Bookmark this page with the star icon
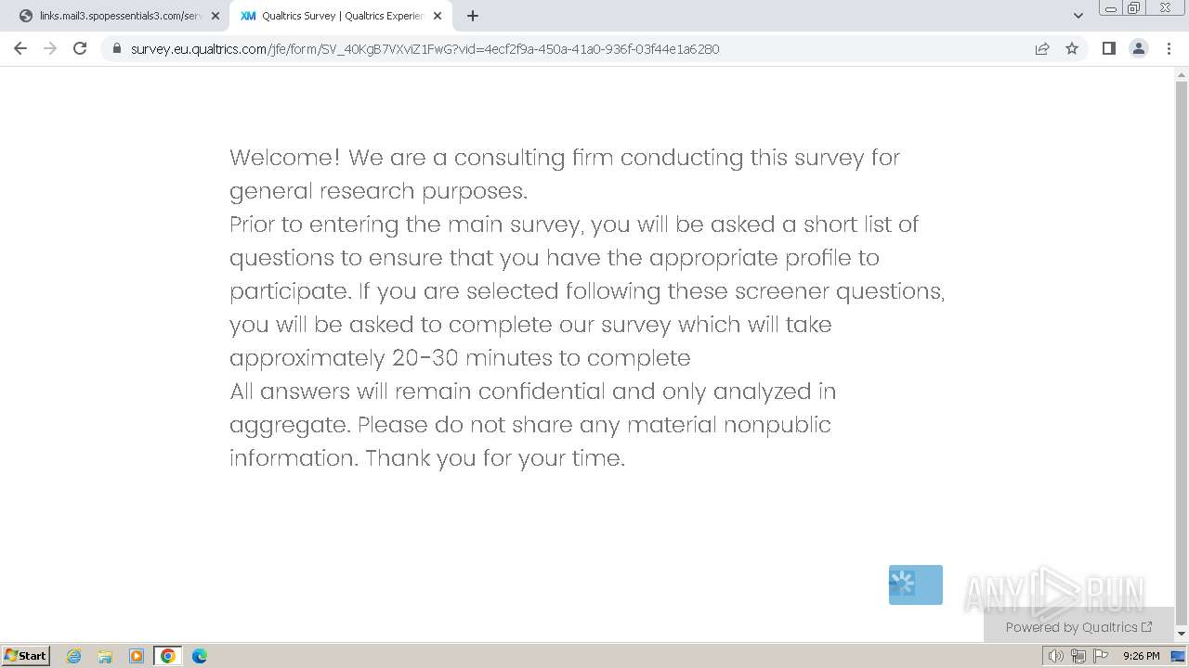The image size is (1189, 668). (1072, 48)
